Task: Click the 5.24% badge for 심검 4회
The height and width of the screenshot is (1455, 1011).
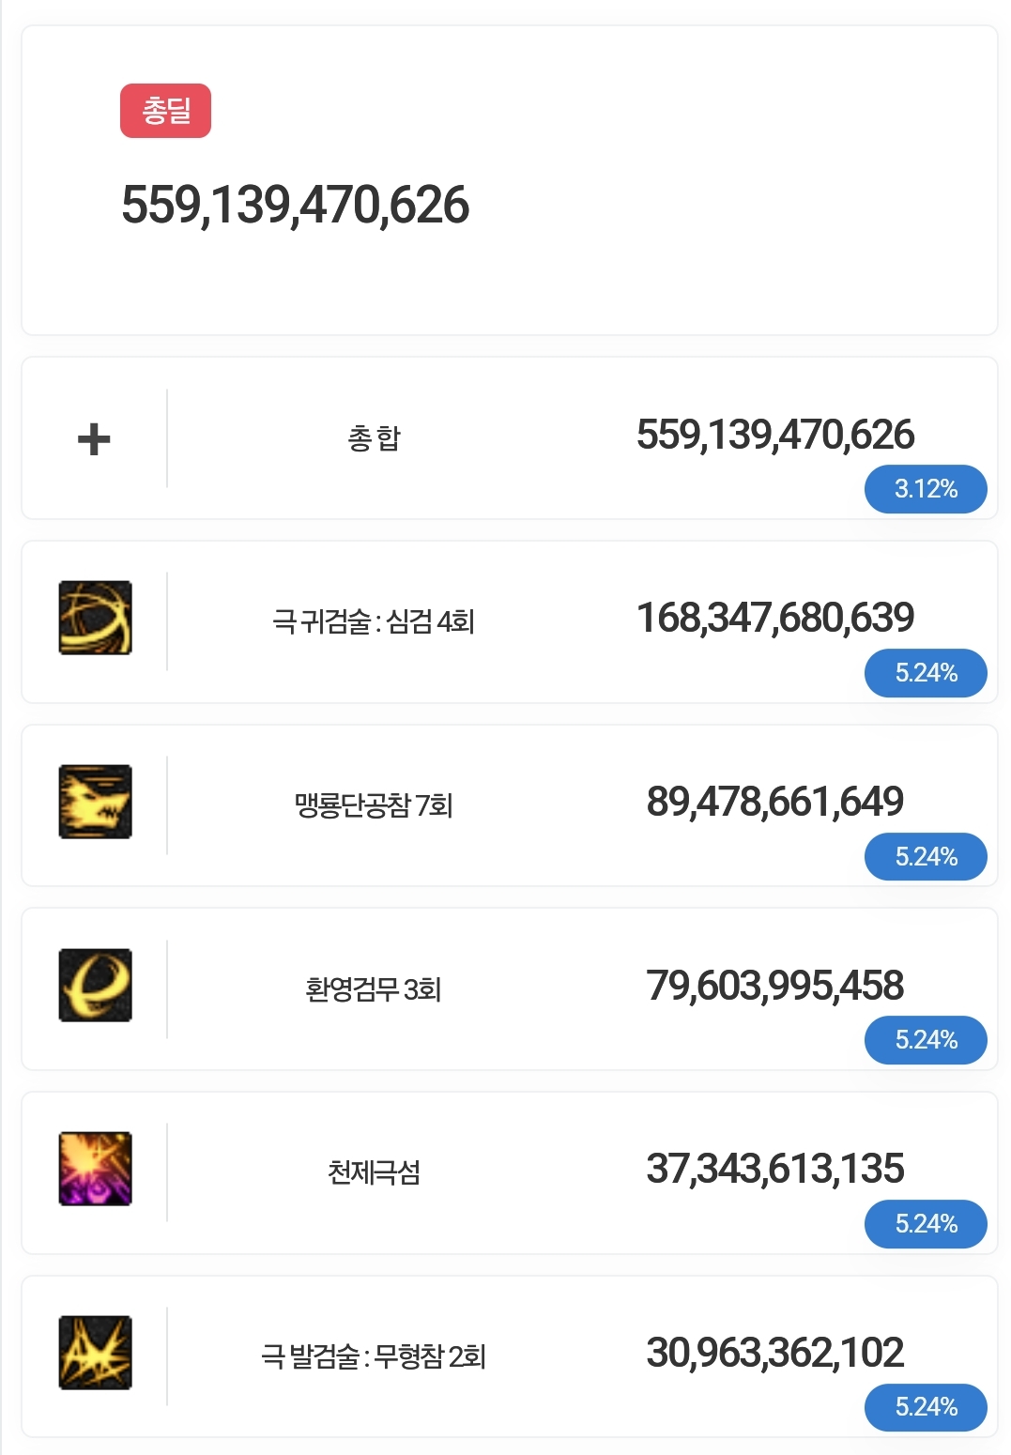Action: [x=925, y=673]
